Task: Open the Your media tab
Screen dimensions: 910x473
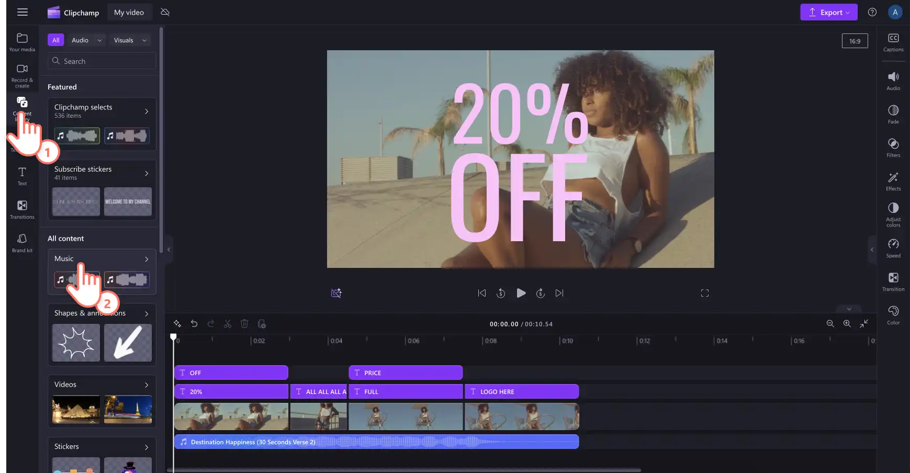Action: point(22,42)
